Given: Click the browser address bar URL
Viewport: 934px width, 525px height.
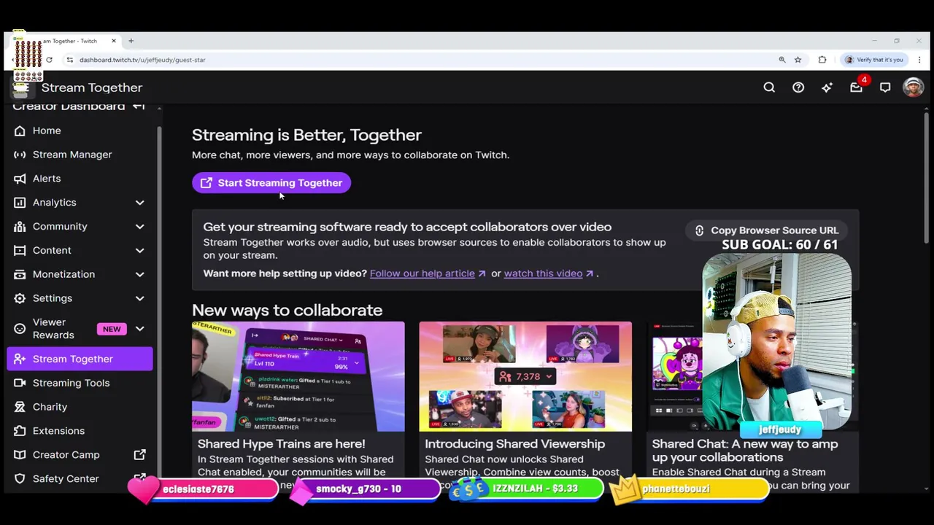Looking at the screenshot, I should coord(142,60).
